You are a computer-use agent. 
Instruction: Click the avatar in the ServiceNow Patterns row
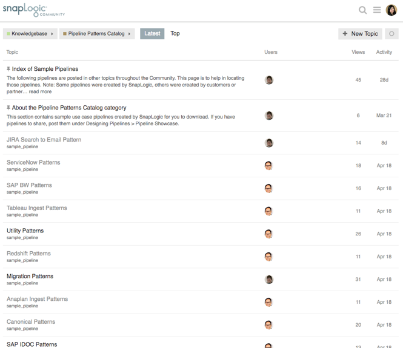[268, 166]
